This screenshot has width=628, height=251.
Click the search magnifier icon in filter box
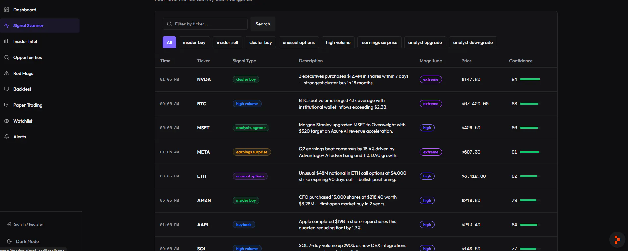click(x=169, y=24)
